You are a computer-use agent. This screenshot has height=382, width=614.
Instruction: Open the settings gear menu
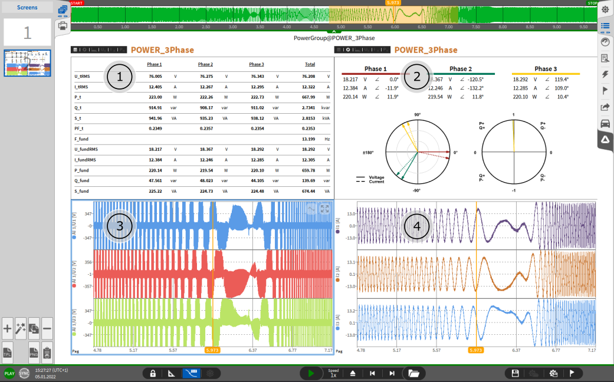pos(605,9)
